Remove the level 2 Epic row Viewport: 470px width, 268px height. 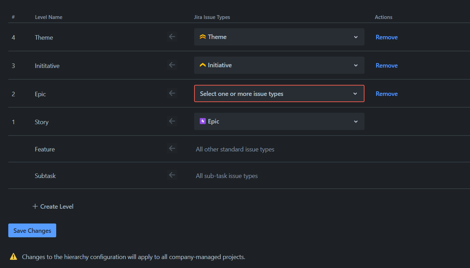click(x=387, y=94)
